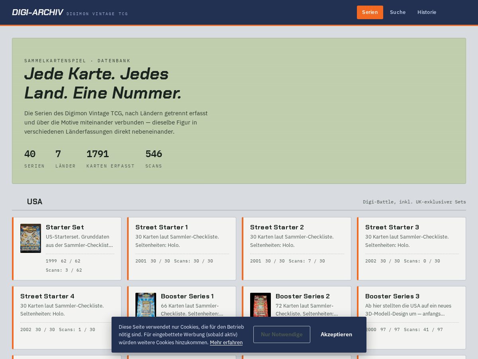Click the 'Scans: 3 / 62' text in Starter Set
The image size is (478, 359).
(64, 270)
